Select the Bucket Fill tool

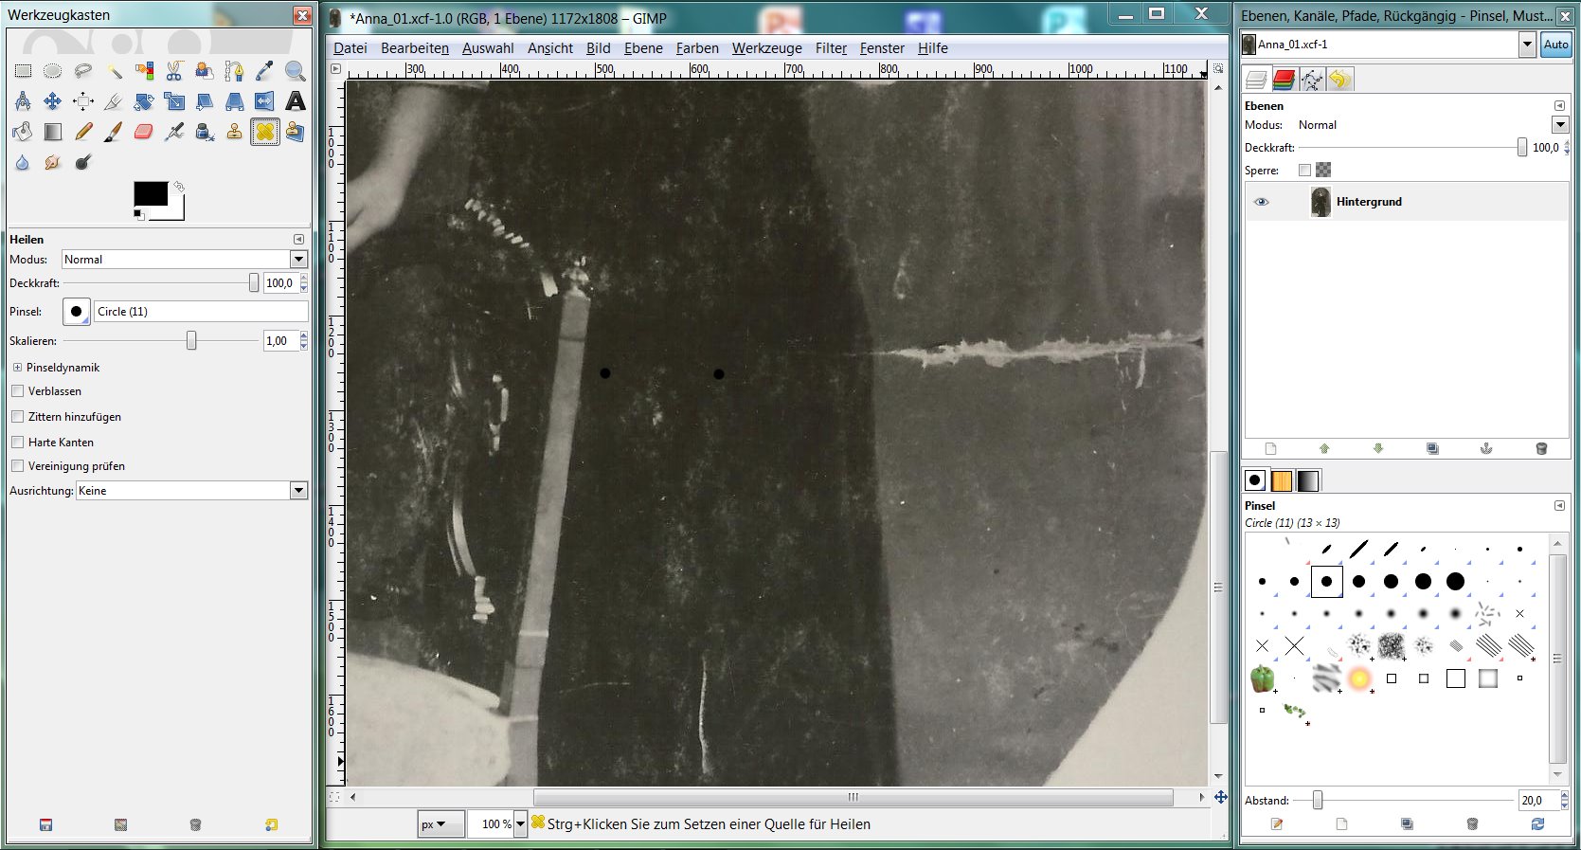click(x=23, y=132)
